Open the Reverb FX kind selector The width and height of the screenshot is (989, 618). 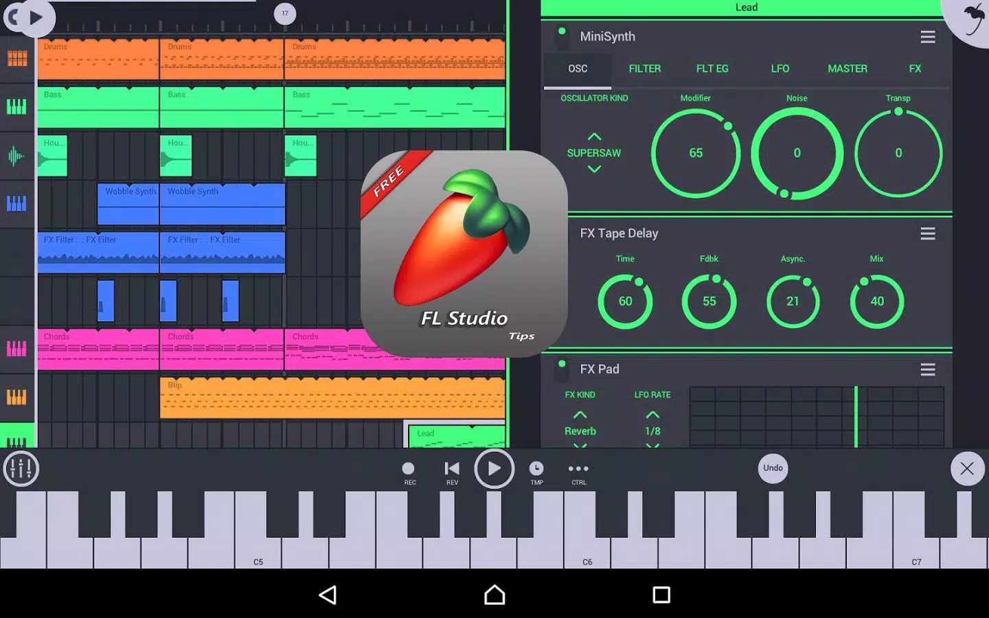tap(580, 431)
